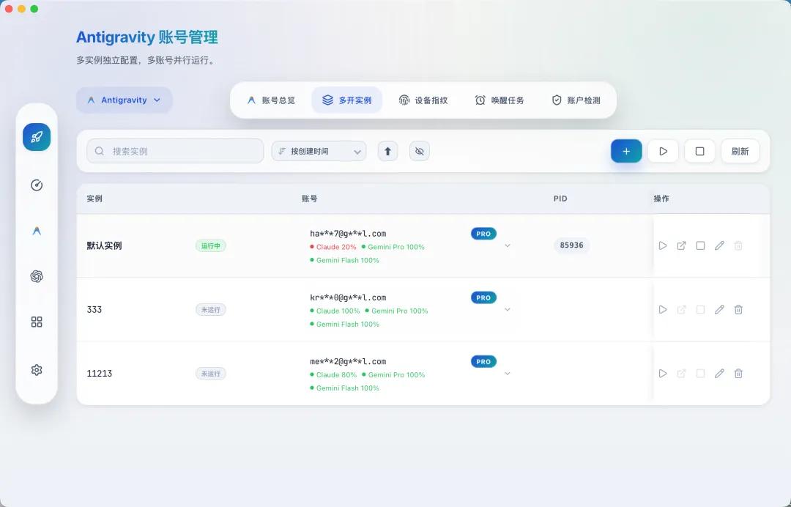Click the red Claude 20% quota
Viewport: 791px width, 507px height.
333,247
